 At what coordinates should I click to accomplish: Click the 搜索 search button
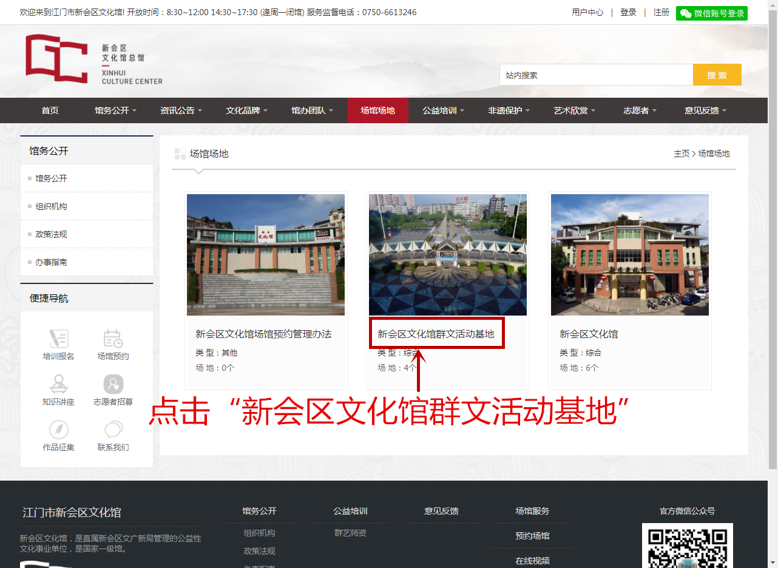[717, 75]
